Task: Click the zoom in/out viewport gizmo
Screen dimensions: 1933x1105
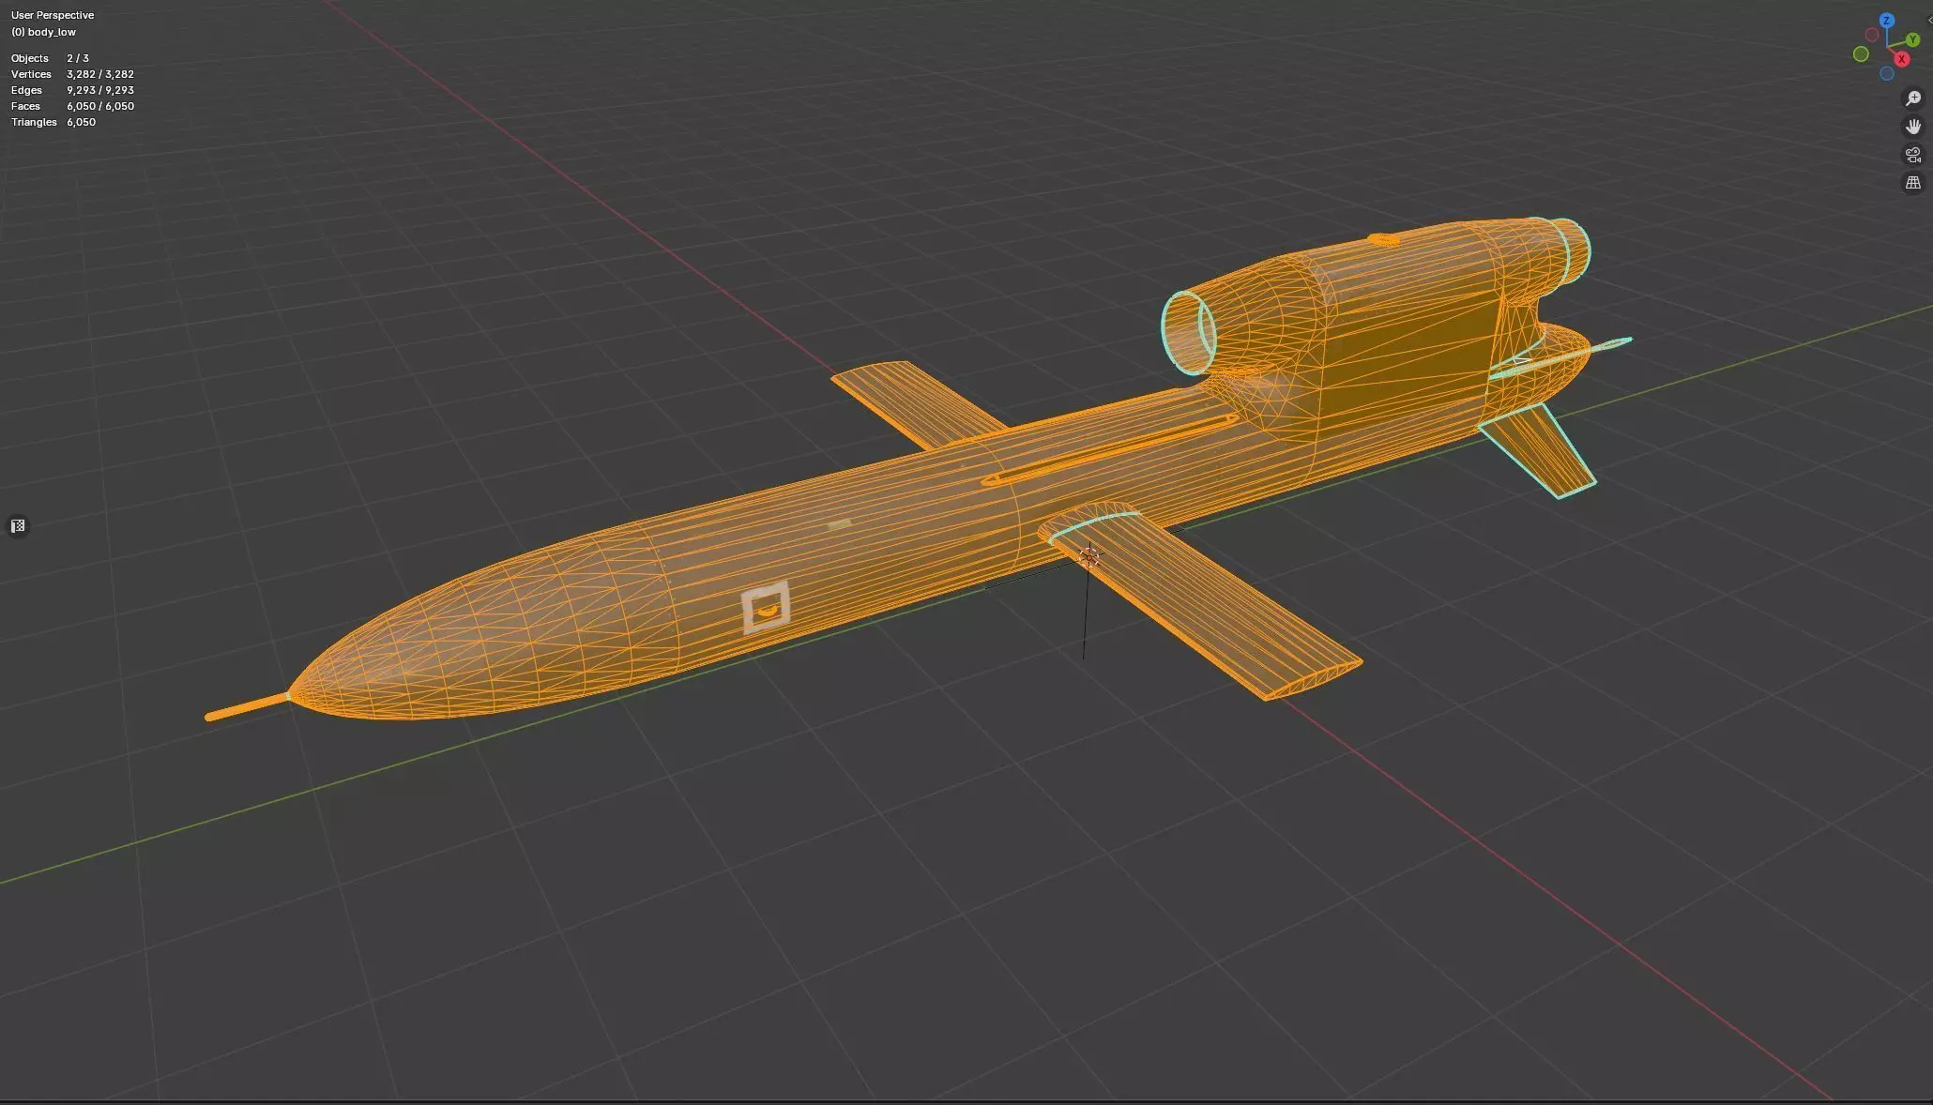Action: 1912,98
